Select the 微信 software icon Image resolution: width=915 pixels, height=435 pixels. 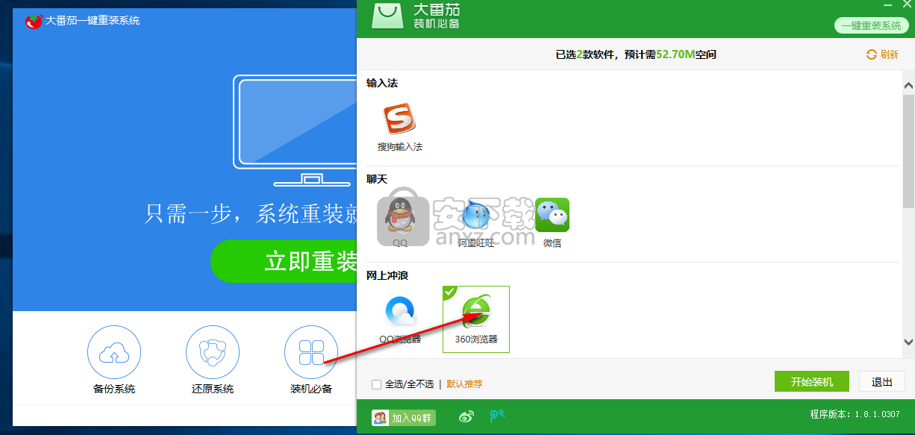[x=552, y=216]
